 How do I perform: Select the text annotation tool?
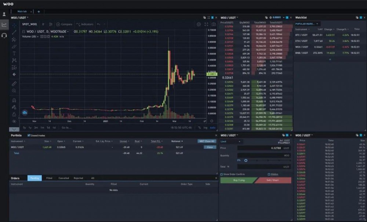point(14,53)
